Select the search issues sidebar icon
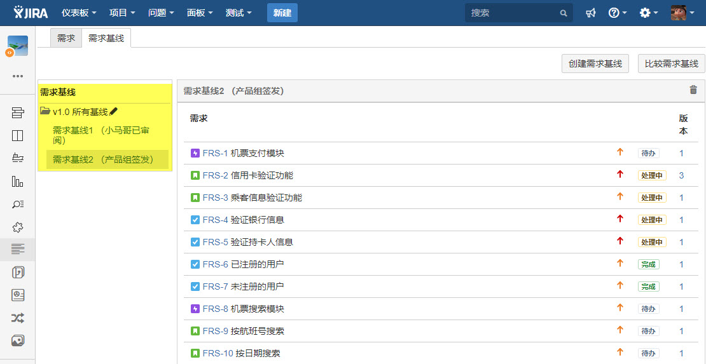This screenshot has width=706, height=364. 18,204
